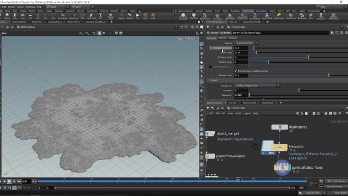The width and height of the screenshot is (348, 196).
Task: Toggle display flag on particlefluidsurface1 node
Action: (x=289, y=168)
